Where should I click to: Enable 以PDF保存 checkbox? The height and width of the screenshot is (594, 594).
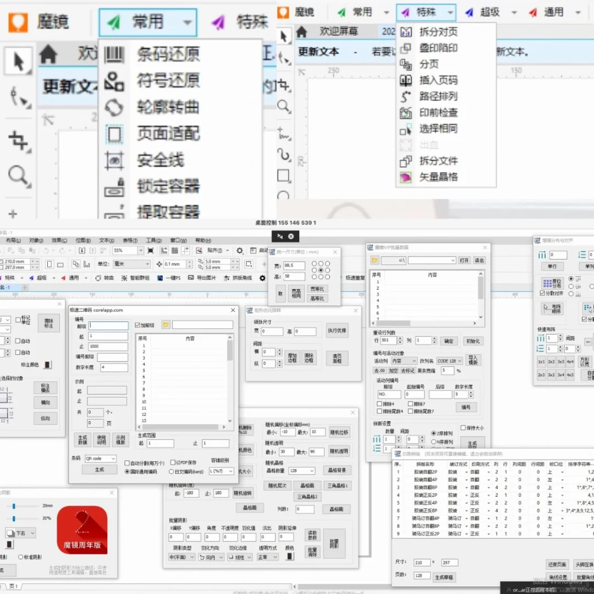point(173,463)
